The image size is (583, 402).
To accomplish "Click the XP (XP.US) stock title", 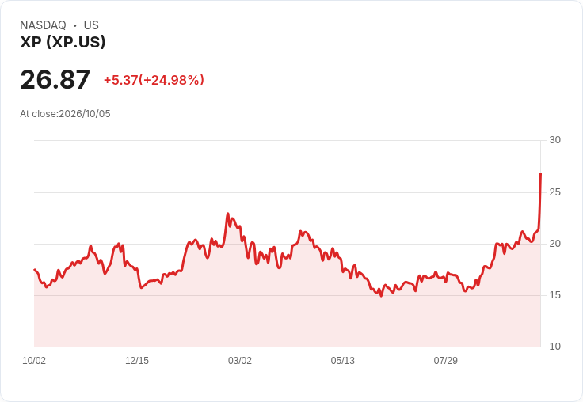I will click(x=63, y=42).
